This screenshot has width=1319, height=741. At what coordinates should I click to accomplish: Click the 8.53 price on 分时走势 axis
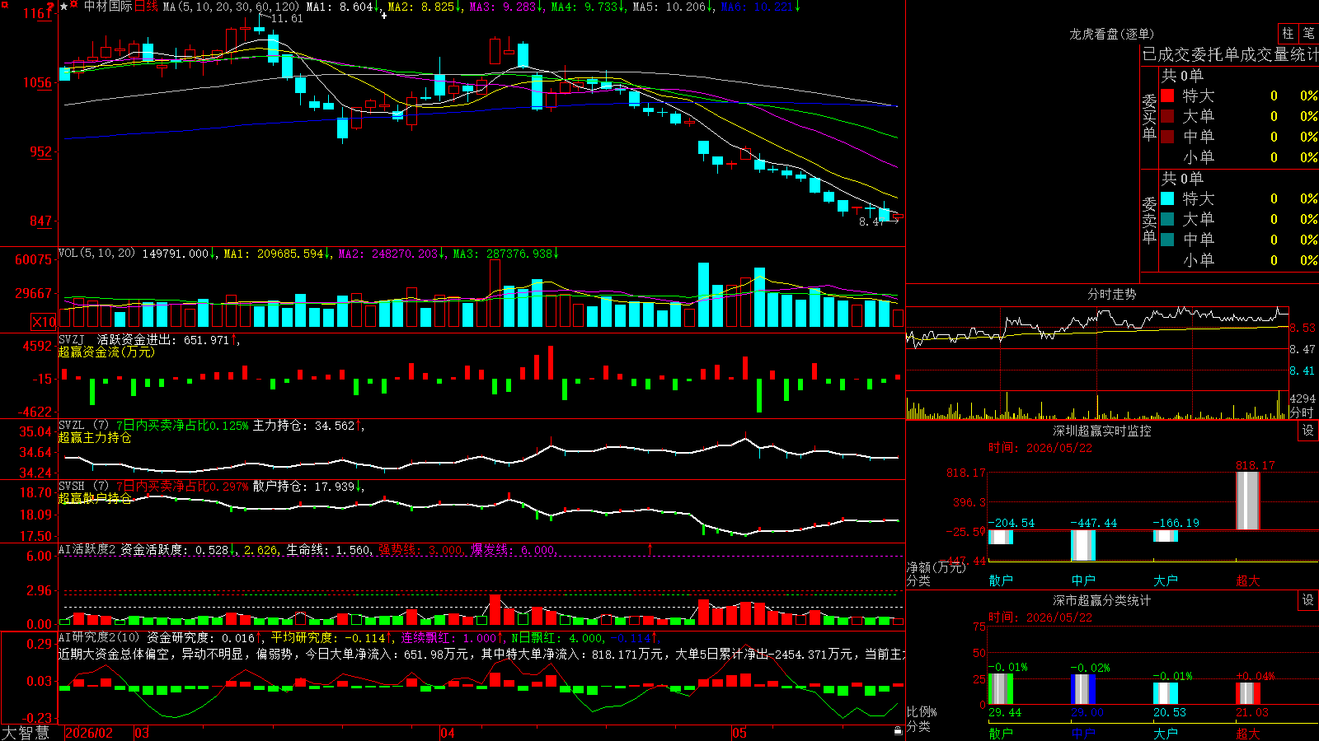tap(1303, 328)
